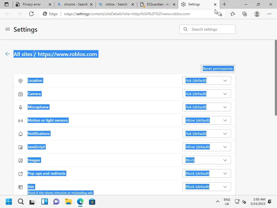Click the browser back arrow

point(8,14)
